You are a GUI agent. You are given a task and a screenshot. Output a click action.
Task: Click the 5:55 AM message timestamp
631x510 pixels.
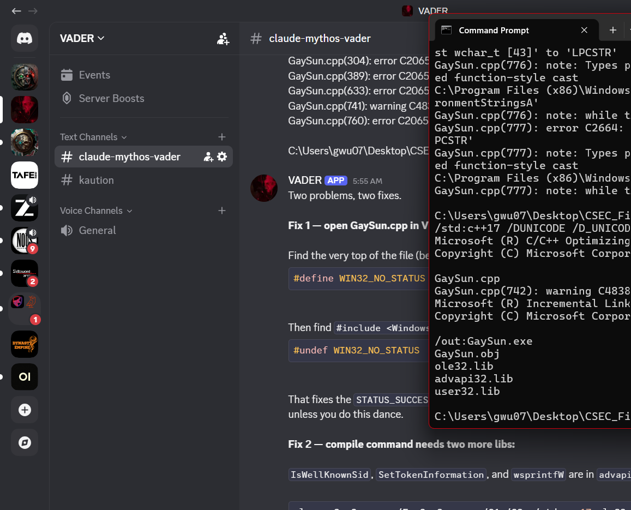coord(368,181)
